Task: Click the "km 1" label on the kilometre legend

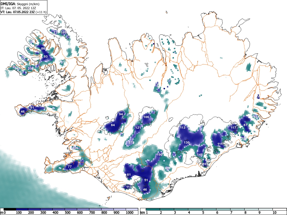Action: (144, 213)
